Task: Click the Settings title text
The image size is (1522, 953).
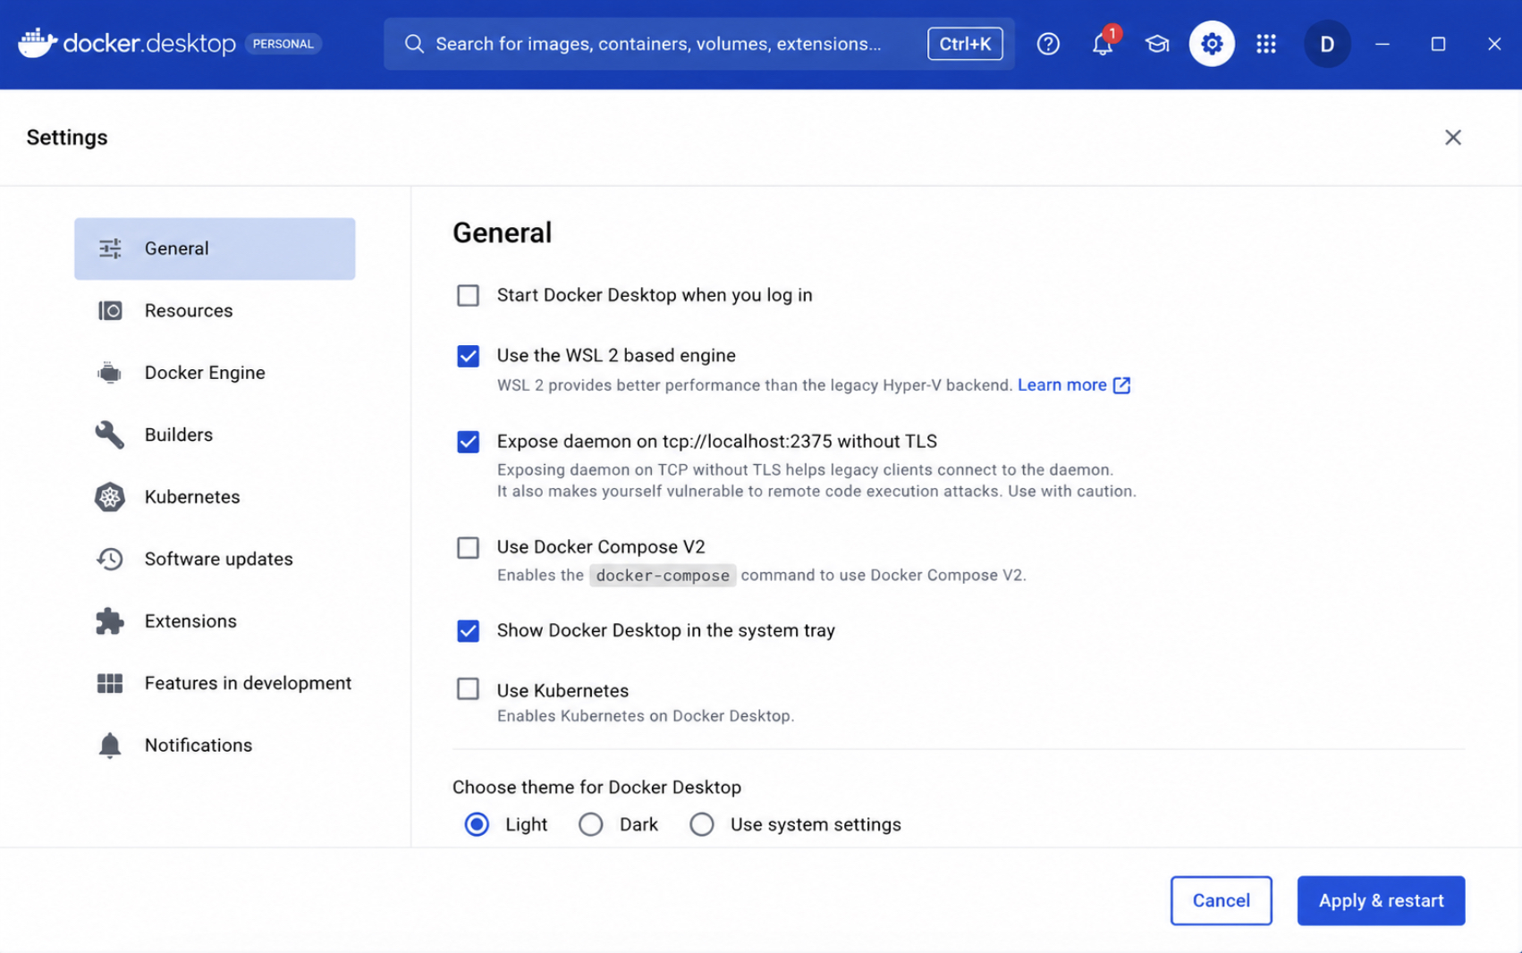Action: pyautogui.click(x=67, y=138)
